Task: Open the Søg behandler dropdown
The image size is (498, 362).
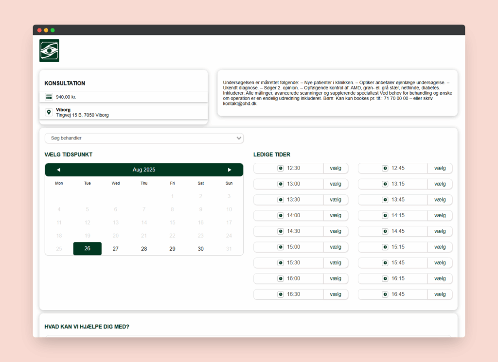Action: point(144,138)
